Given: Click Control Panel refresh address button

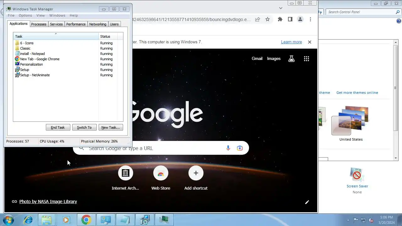Looking at the screenshot, I should coord(320,12).
